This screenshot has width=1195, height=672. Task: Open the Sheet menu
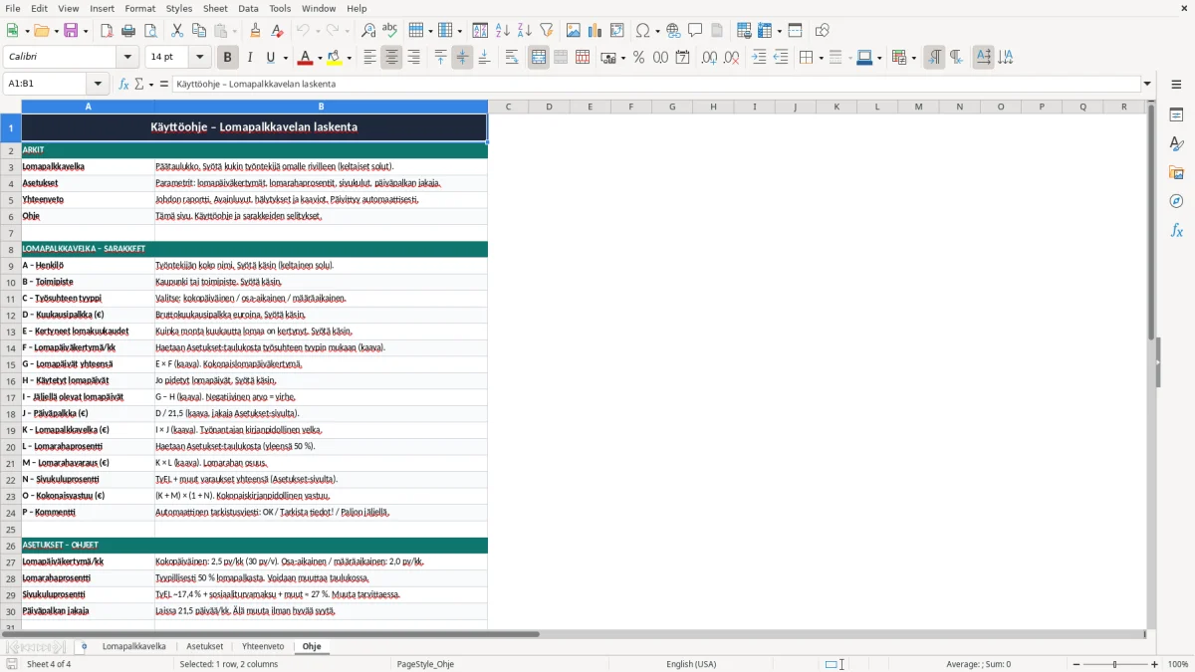click(x=215, y=8)
